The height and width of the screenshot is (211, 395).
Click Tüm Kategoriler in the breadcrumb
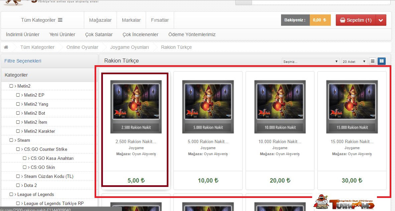tap(37, 47)
